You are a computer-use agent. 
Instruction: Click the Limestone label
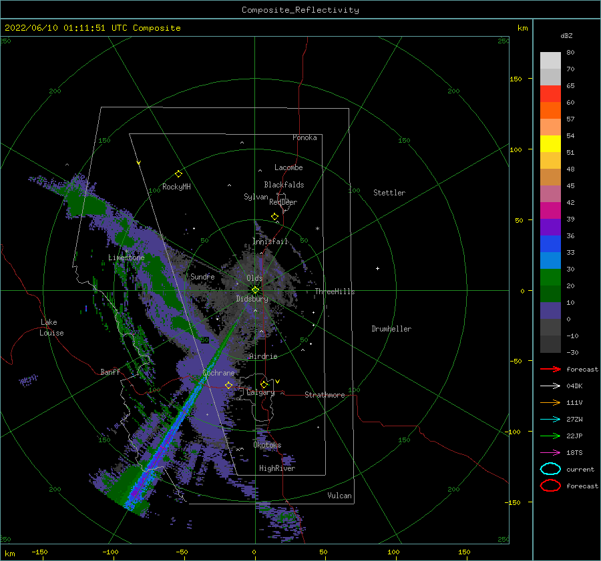(126, 257)
